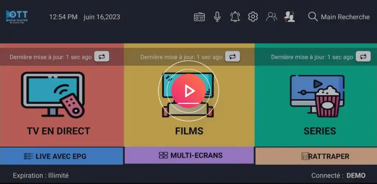Open the users profiles icon
377x184 pixels.
click(271, 17)
